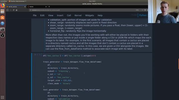Switch to the aerial_cactus tab
Image resolution: width=179 pixels, height=100 pixels.
[16, 7]
